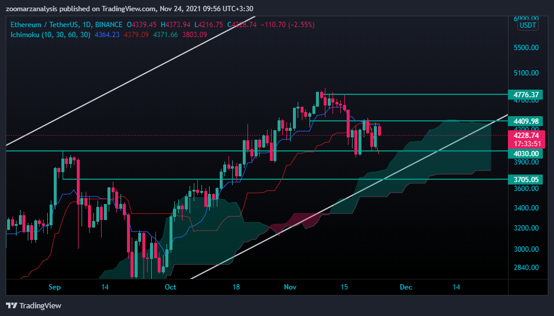Click the countdown timer 17:33:51 label
Image resolution: width=554 pixels, height=316 pixels.
click(x=527, y=144)
